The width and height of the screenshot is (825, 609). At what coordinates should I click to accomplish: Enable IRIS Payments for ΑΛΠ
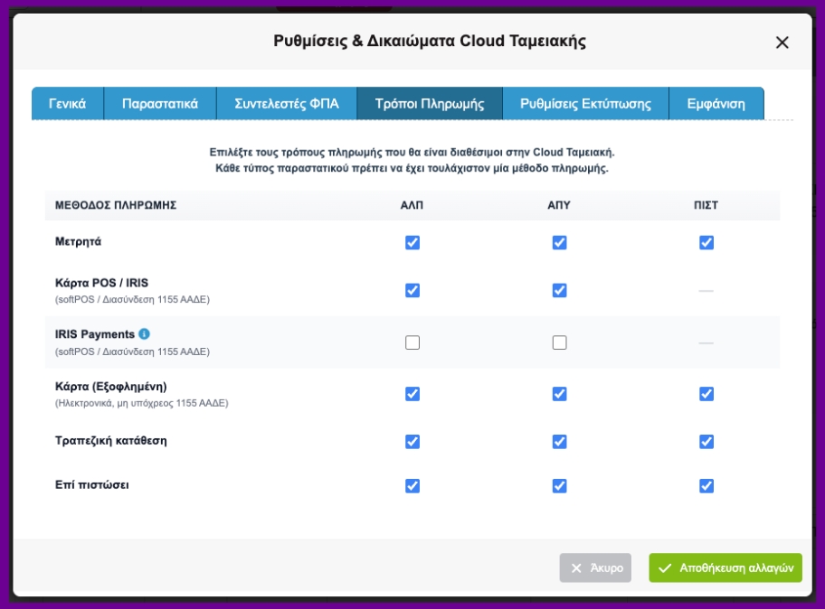(412, 342)
